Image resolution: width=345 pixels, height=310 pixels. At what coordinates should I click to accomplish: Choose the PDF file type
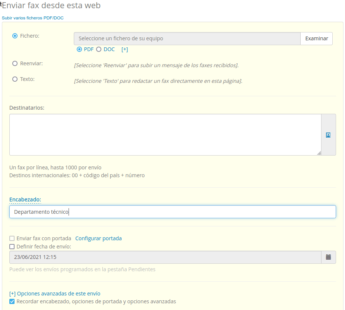[x=79, y=49]
